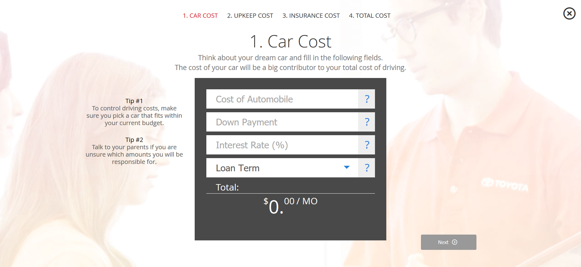This screenshot has width=581, height=267.
Task: Focus the Cost of Automobile input
Action: coord(282,99)
